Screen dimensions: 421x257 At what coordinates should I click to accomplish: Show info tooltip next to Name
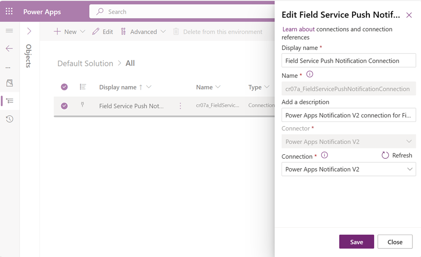pos(309,74)
